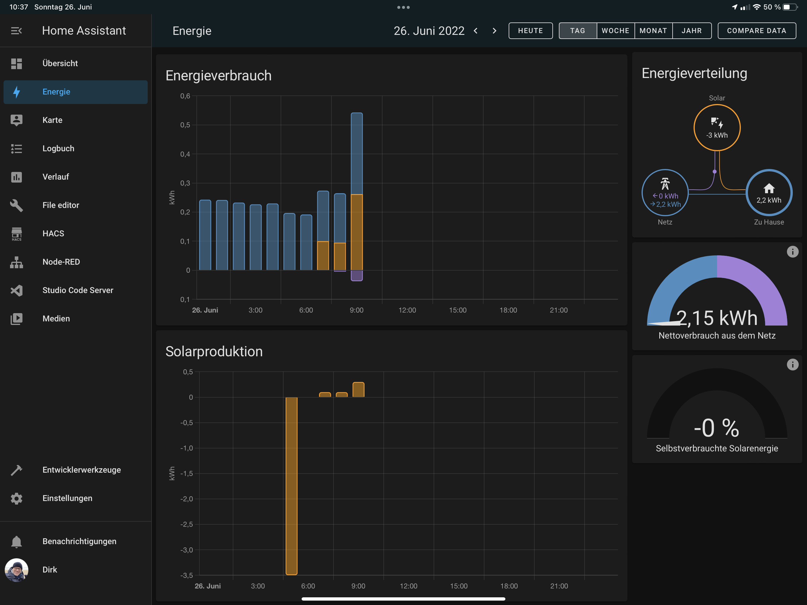Viewport: 807px width, 605px height.
Task: Switch the period toggle to JAHR
Action: (691, 31)
